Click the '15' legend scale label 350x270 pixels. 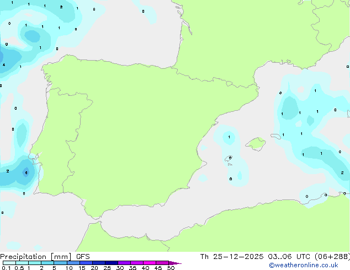click(82, 268)
